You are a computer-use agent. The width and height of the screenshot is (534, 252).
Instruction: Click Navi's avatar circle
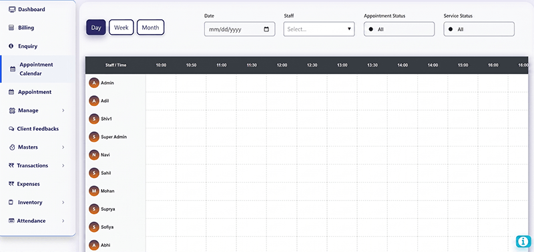[x=94, y=155]
